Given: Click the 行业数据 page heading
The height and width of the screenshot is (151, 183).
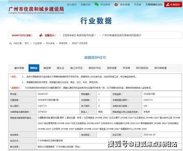Looking at the screenshot, I should pyautogui.click(x=96, y=21).
